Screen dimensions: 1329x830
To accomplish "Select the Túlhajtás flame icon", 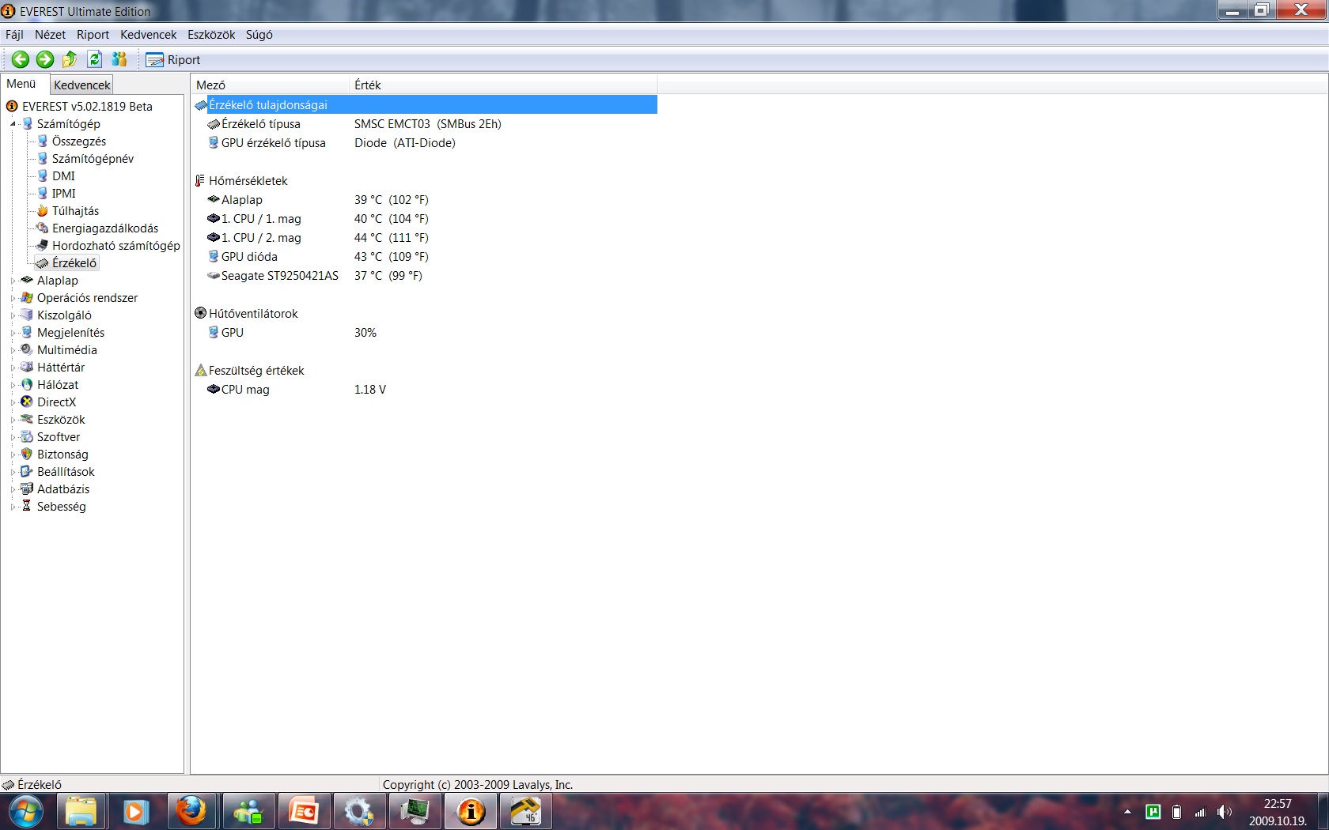I will pos(43,210).
